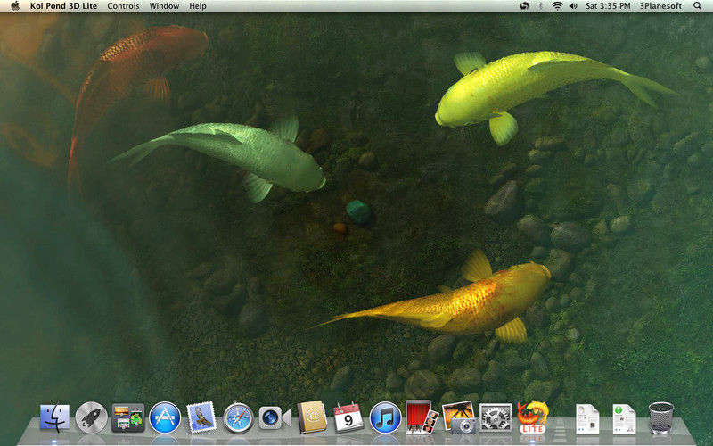Open Safari compass icon in dock
Viewport: 713px width, 446px height.
238,417
